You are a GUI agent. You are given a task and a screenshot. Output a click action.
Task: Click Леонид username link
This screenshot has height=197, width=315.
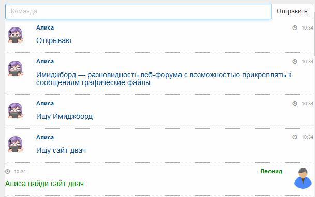tap(271, 171)
